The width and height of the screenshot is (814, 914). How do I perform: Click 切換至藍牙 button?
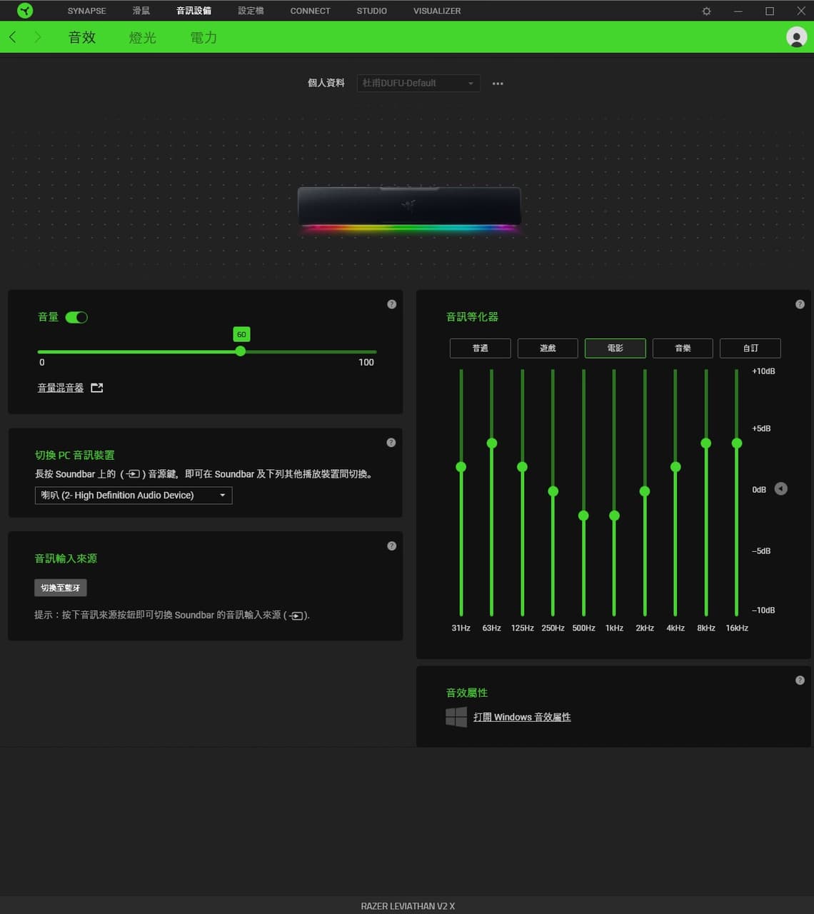tap(61, 588)
